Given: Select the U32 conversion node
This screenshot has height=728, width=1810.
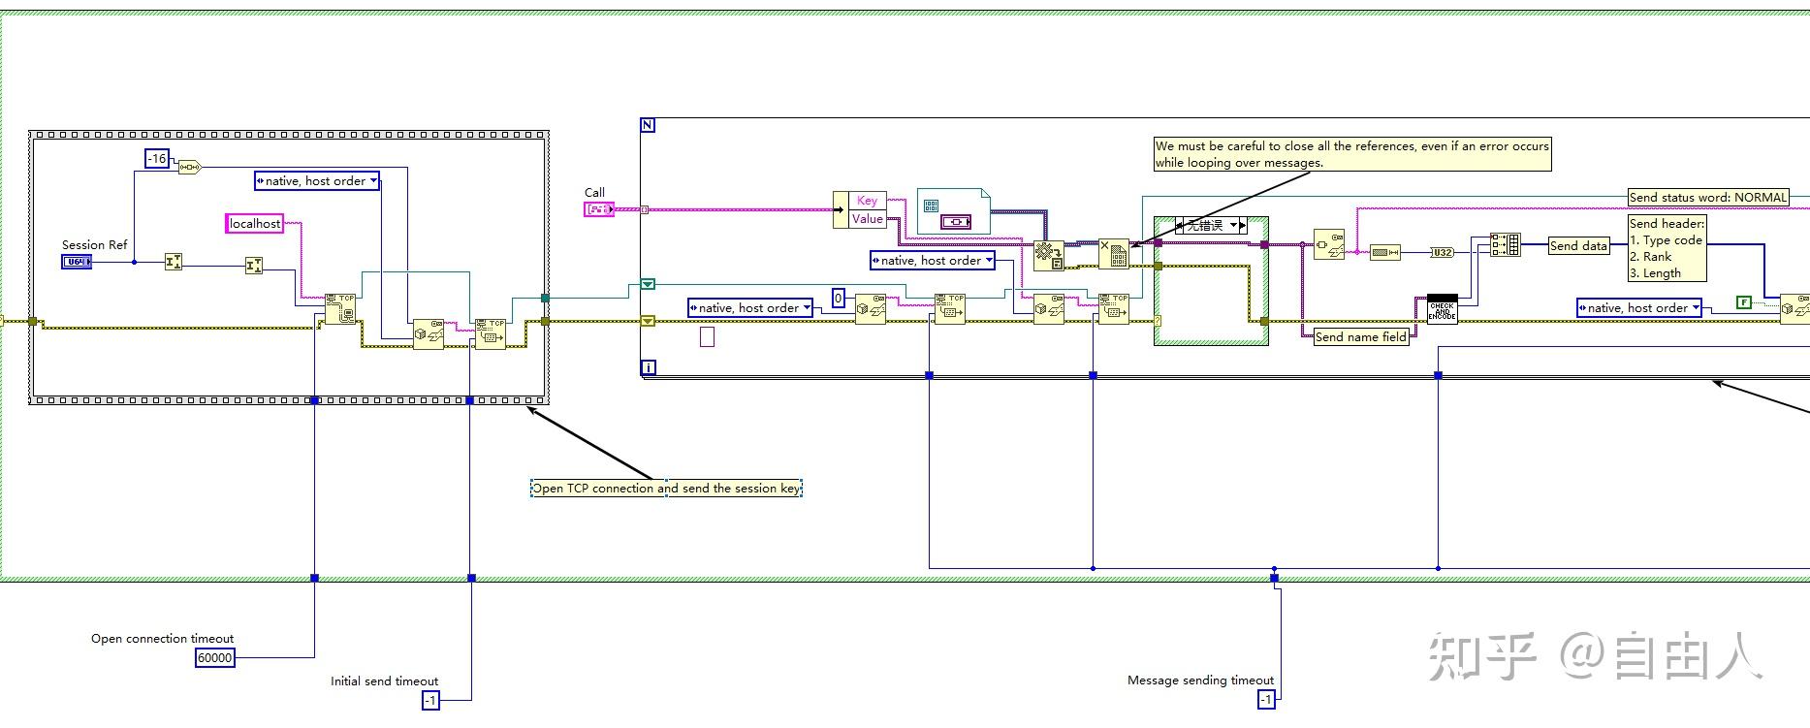Looking at the screenshot, I should point(1443,252).
